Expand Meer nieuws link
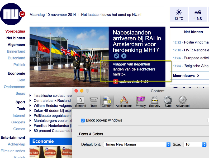This screenshot has height=161, width=209. point(186,76)
